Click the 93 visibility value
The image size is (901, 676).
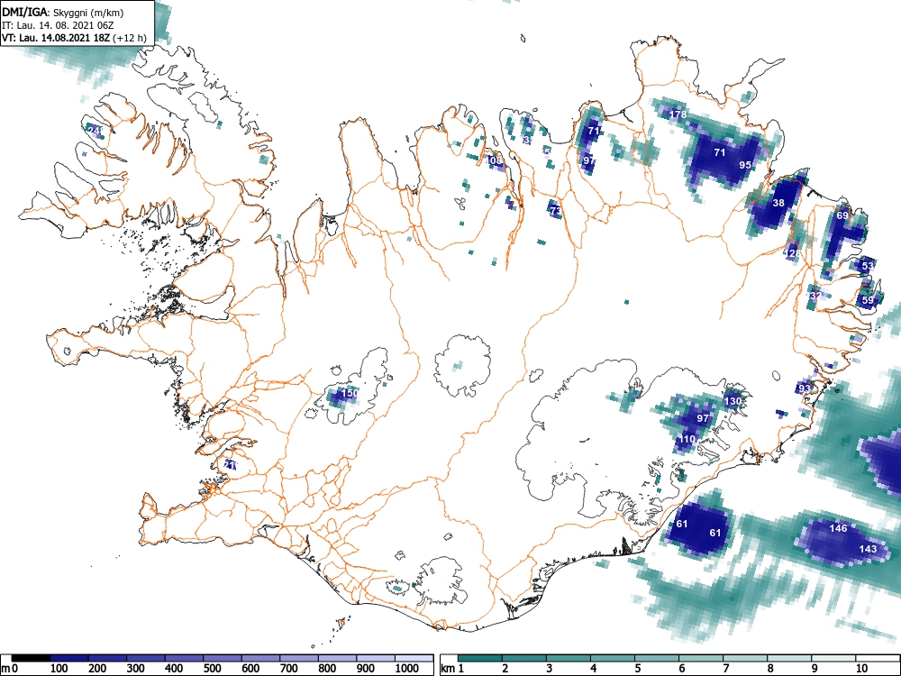(805, 388)
